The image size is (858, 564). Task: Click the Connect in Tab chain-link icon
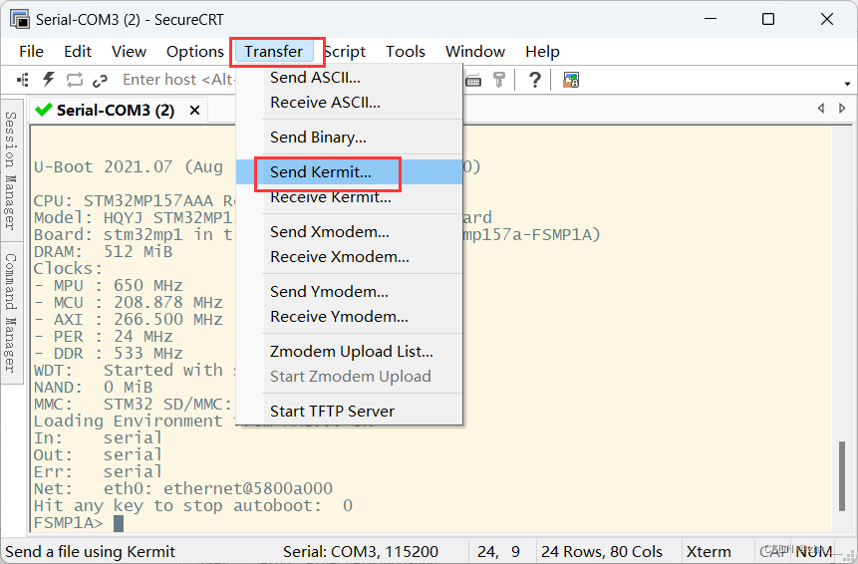click(x=100, y=81)
